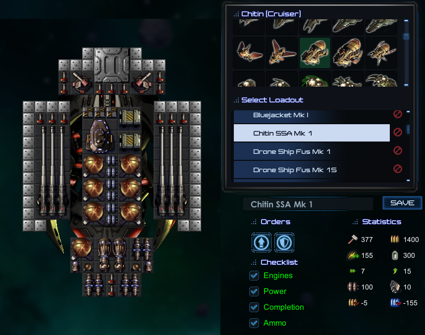Image resolution: width=425 pixels, height=335 pixels.
Task: Click the hull selection scrollbar handle
Action: tap(406, 37)
